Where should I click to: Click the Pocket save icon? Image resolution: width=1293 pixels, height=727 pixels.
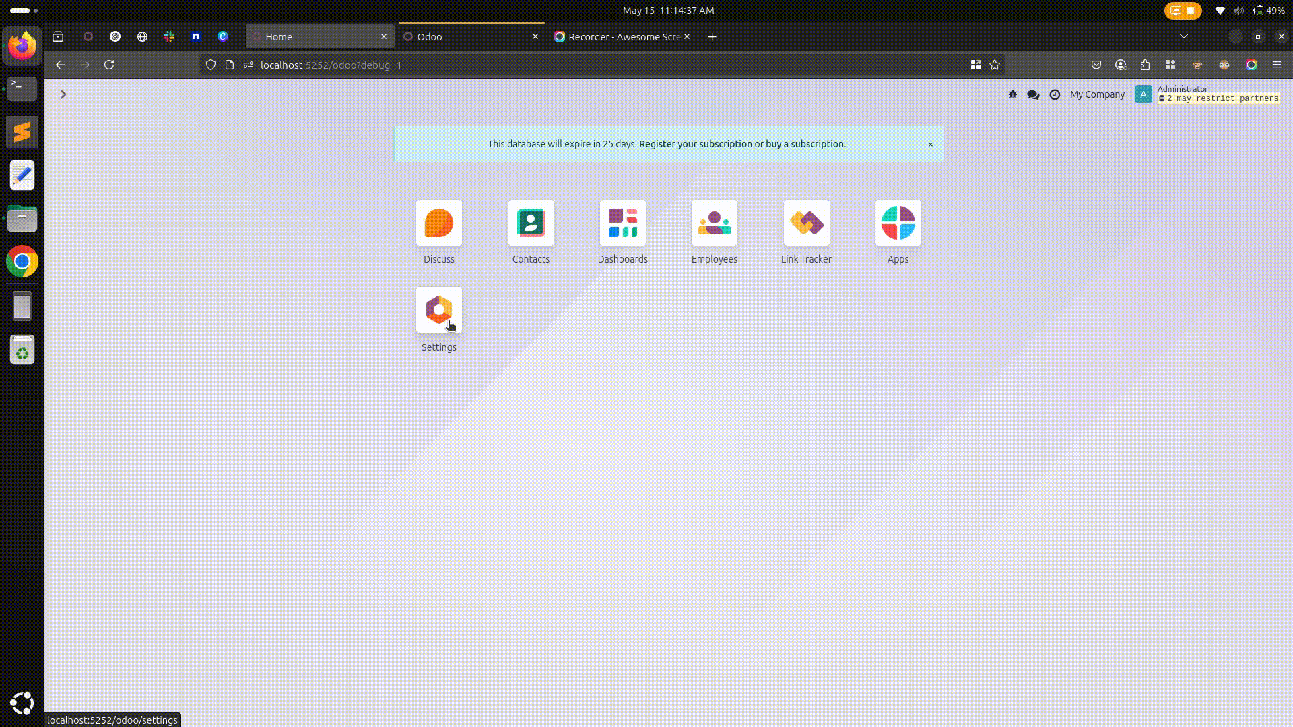click(x=1096, y=65)
